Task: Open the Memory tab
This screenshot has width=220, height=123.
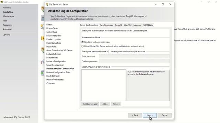Action: [137, 25]
